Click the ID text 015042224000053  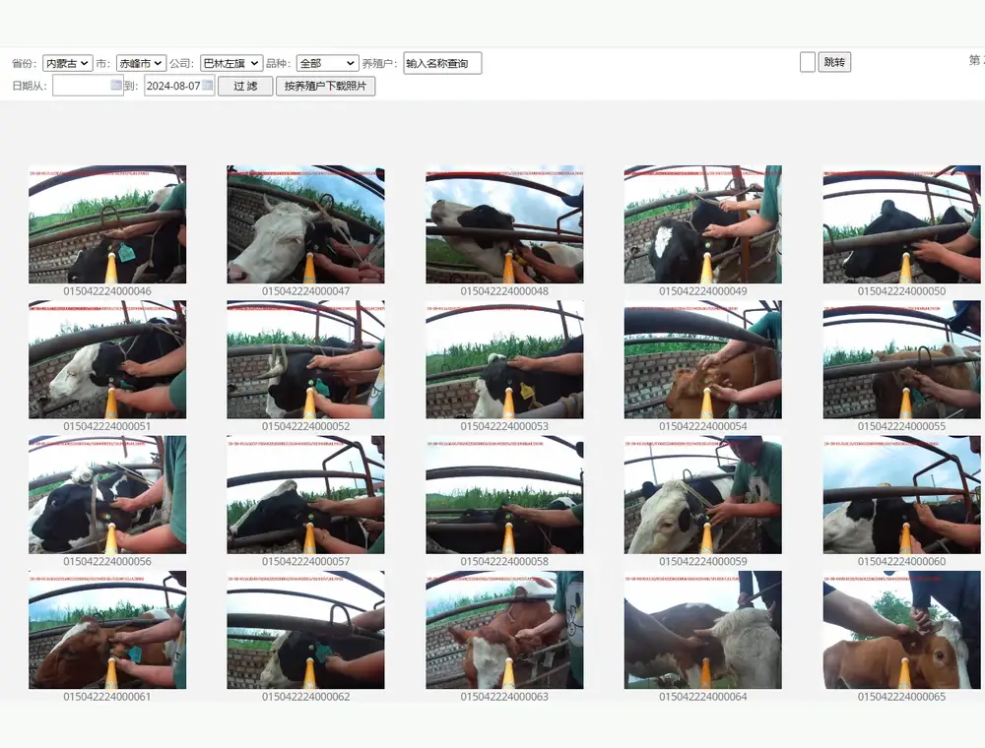(504, 426)
